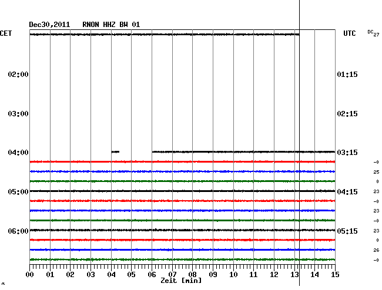
Task: Click minute tick label "13"
Action: click(294, 275)
